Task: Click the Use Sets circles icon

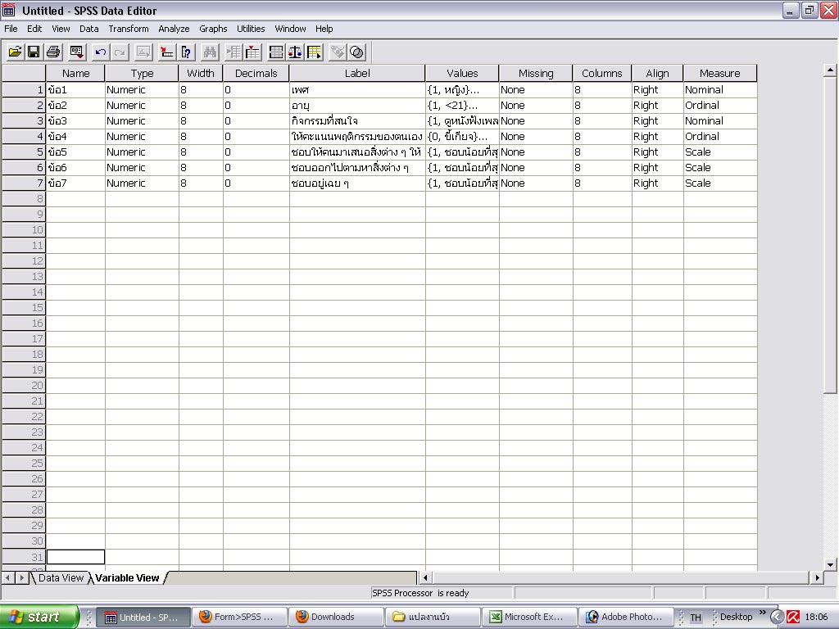Action: pyautogui.click(x=356, y=52)
